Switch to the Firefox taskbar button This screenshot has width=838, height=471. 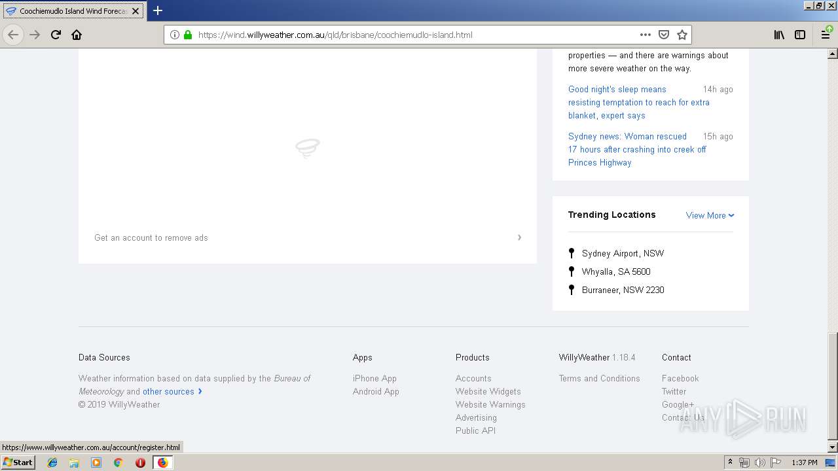click(162, 462)
